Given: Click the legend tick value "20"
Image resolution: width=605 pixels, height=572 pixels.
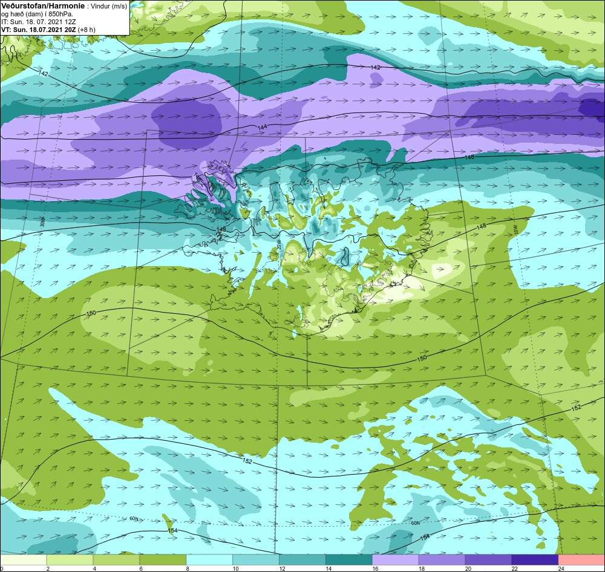Looking at the screenshot, I should (468, 568).
